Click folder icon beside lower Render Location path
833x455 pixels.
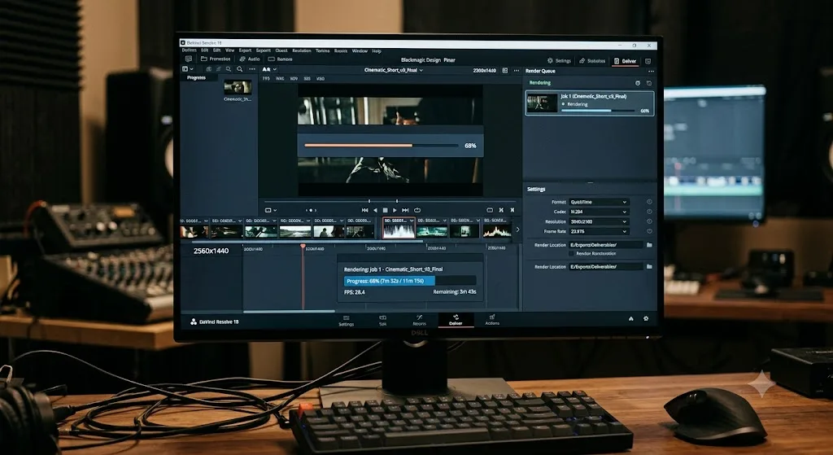649,267
